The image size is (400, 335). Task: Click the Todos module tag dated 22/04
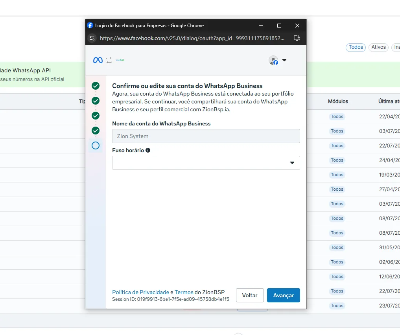pos(337,116)
